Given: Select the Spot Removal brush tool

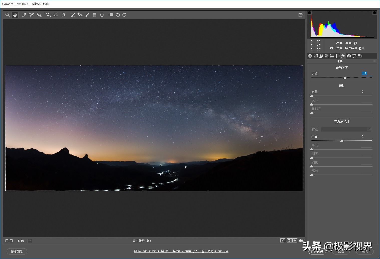Looking at the screenshot, I should (x=73, y=15).
